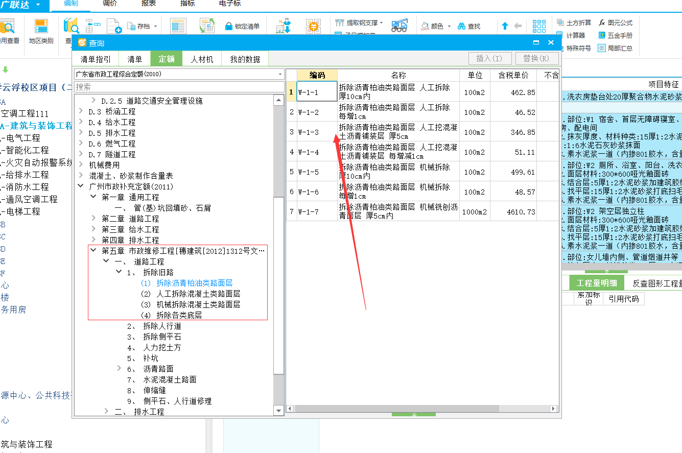Click the person-with-arrows icon left of yen icon

point(284,27)
